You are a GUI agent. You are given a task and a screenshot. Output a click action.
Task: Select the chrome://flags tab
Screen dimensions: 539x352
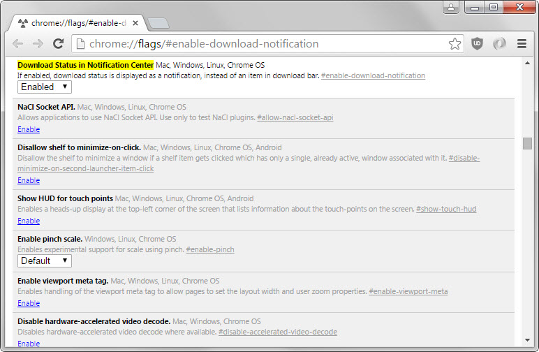tap(78, 23)
